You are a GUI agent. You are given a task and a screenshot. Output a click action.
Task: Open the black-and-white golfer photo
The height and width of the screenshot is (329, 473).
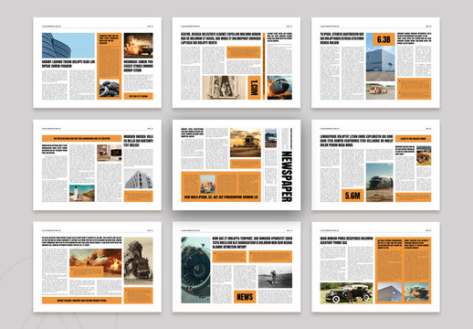pos(275,277)
